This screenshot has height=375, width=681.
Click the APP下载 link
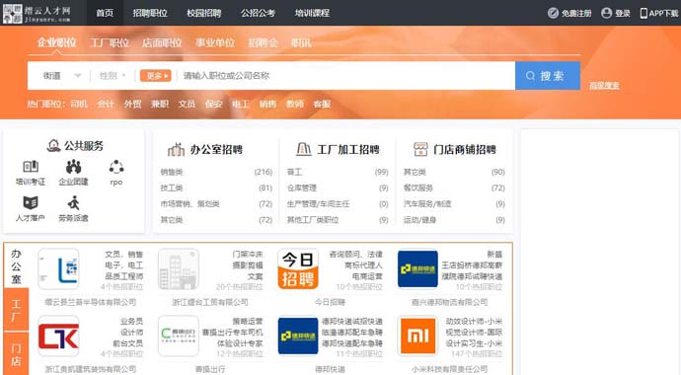(663, 14)
